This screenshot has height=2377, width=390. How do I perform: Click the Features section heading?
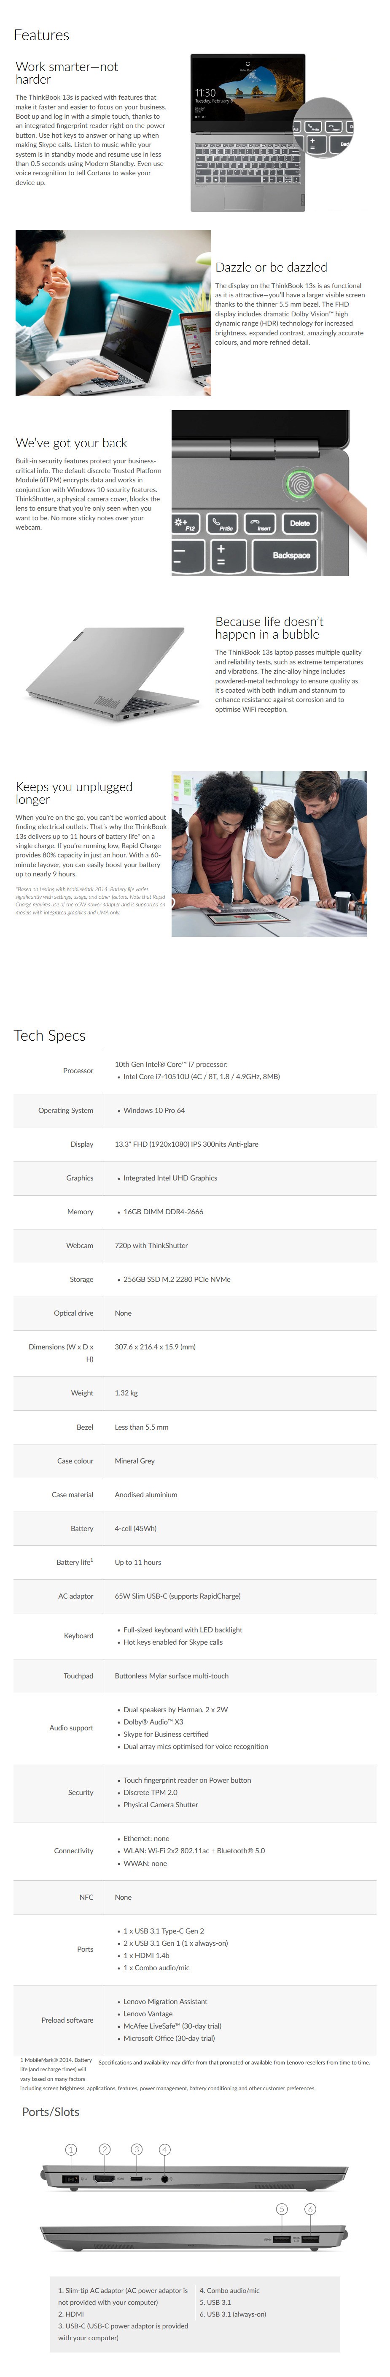(x=41, y=35)
